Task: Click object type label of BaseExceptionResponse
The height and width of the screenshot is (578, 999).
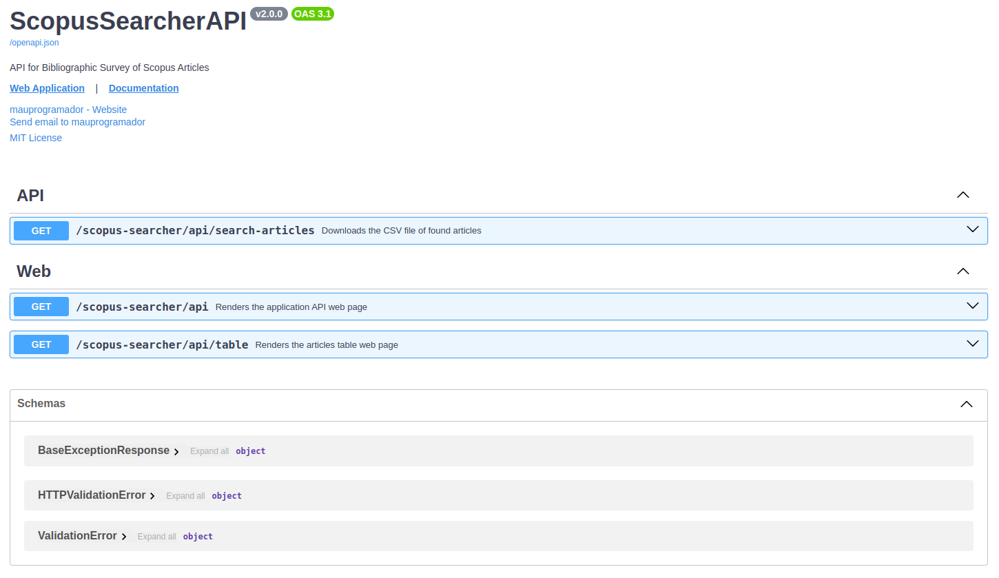Action: point(251,451)
